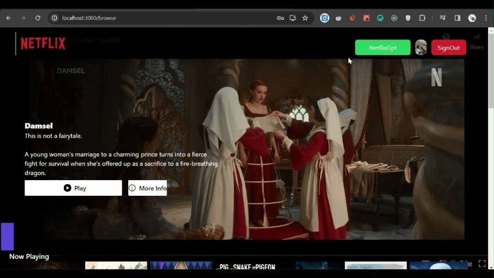This screenshot has height=278, width=494.
Task: Click the install app icon in address bar
Action: pos(293,18)
